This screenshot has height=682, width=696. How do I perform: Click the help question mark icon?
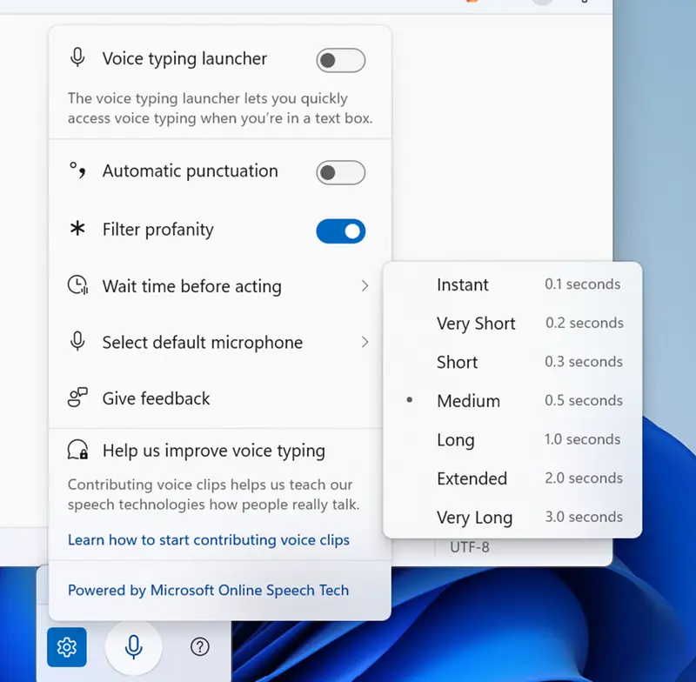(x=199, y=647)
